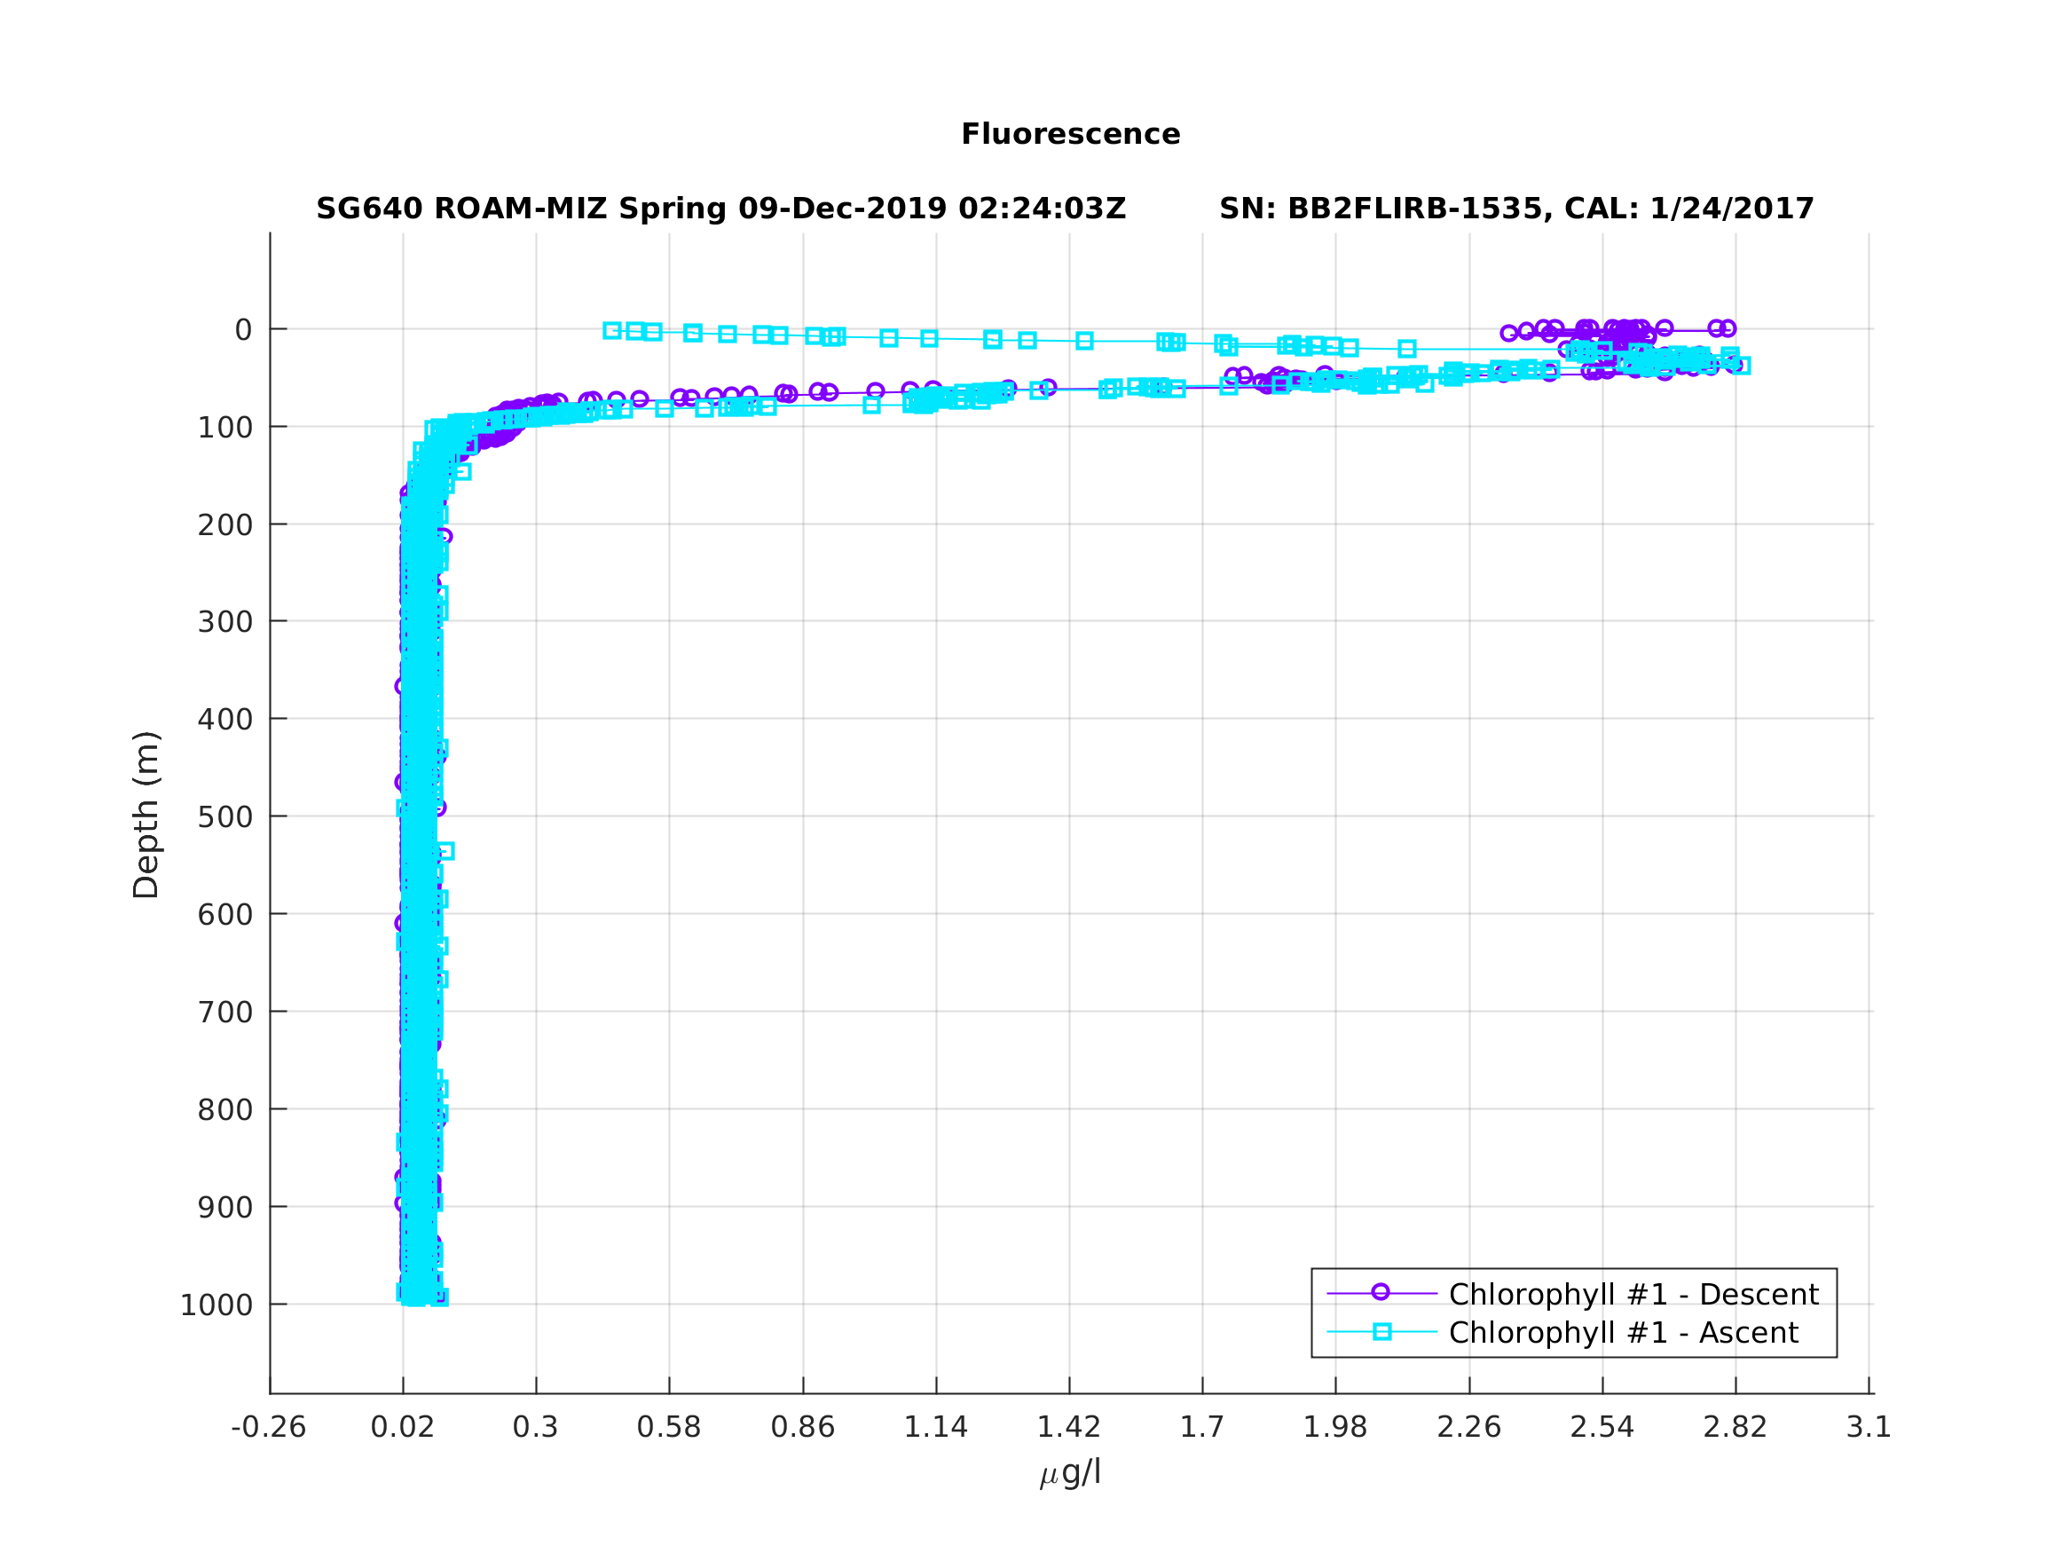Click the x-axis tick label 1.98
2070x1553 pixels.
[x=1335, y=1428]
